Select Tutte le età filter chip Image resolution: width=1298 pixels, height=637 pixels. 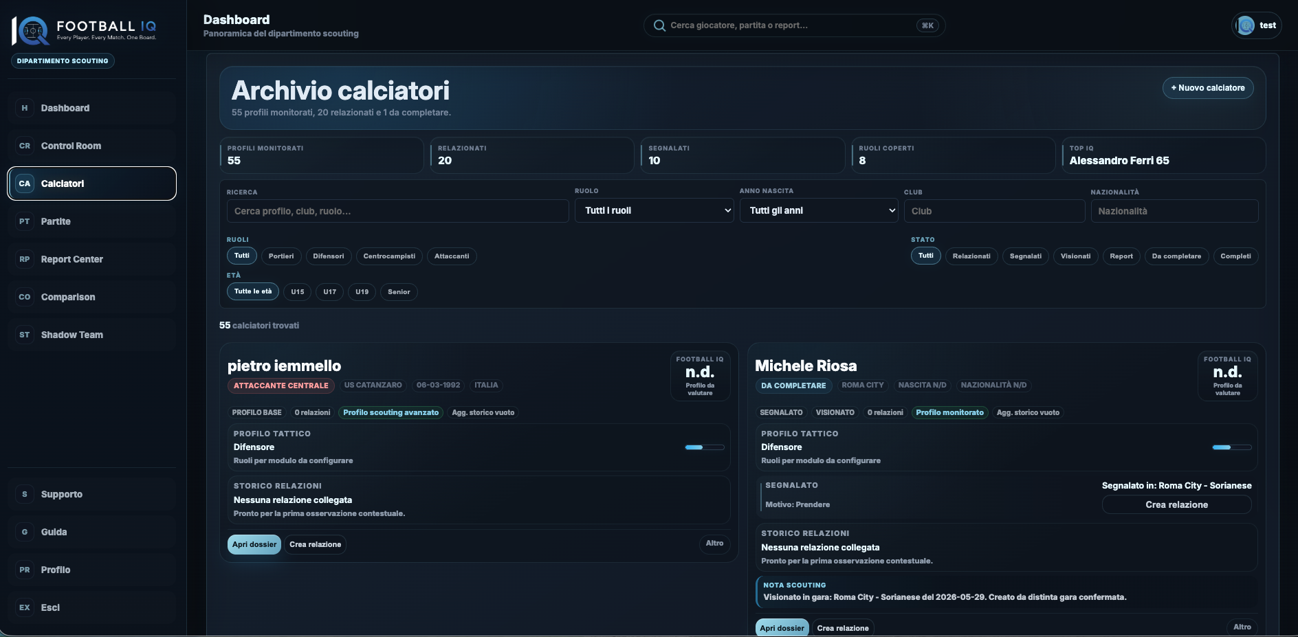pyautogui.click(x=253, y=291)
